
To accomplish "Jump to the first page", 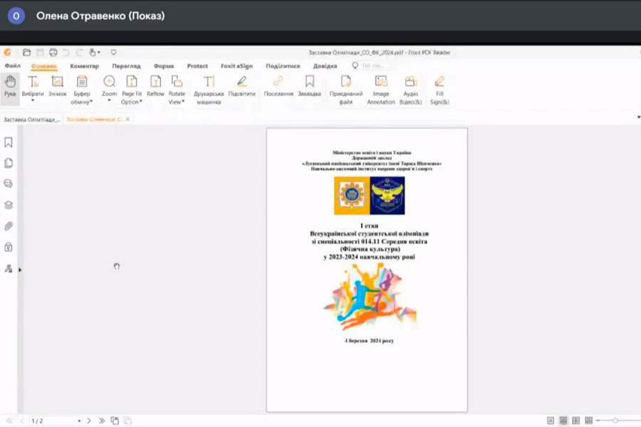I will click(9, 421).
